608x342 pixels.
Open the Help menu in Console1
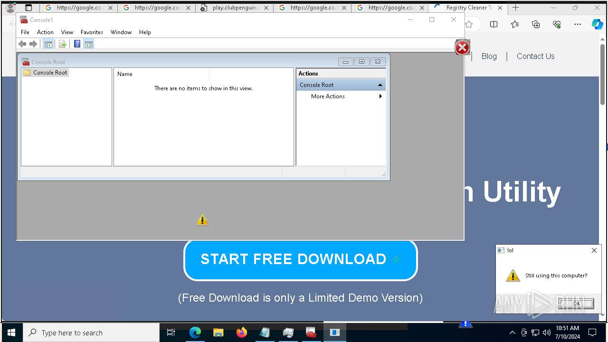145,32
